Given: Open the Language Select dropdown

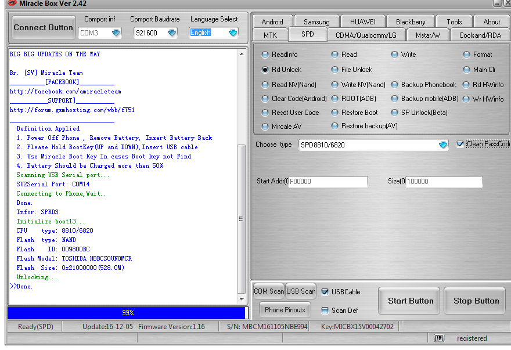Looking at the screenshot, I should 233,33.
